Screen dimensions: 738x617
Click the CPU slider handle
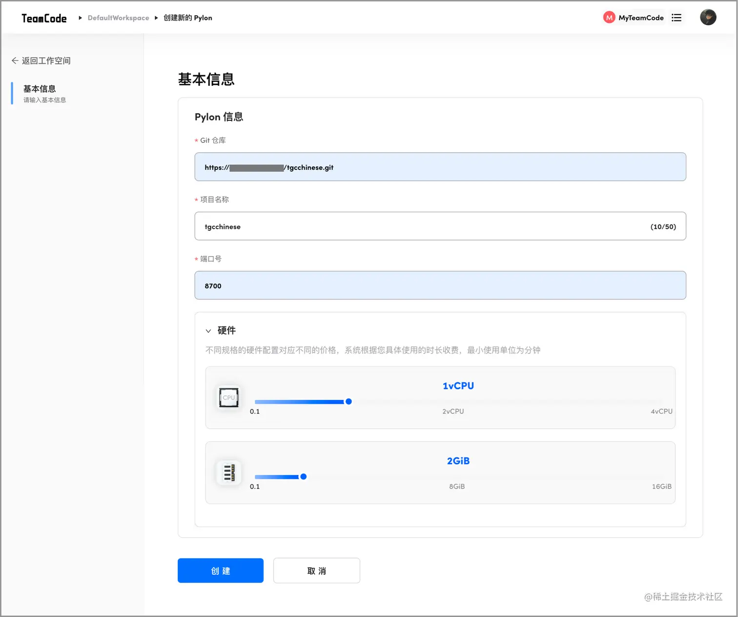[348, 401]
